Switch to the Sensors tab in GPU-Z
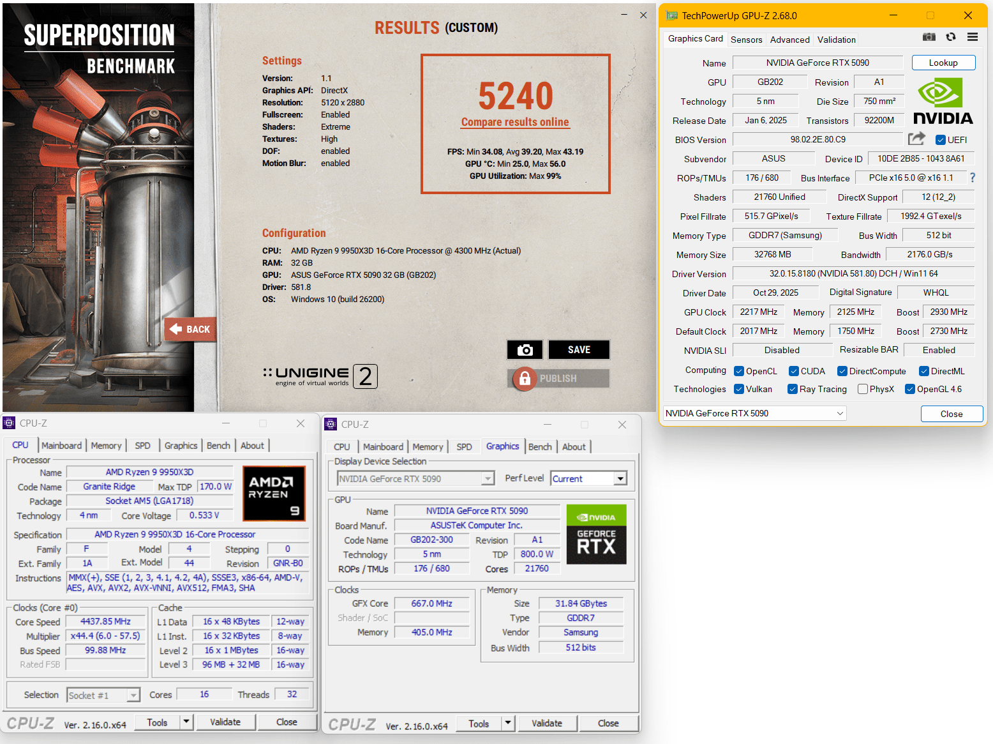This screenshot has width=993, height=744. coord(746,40)
